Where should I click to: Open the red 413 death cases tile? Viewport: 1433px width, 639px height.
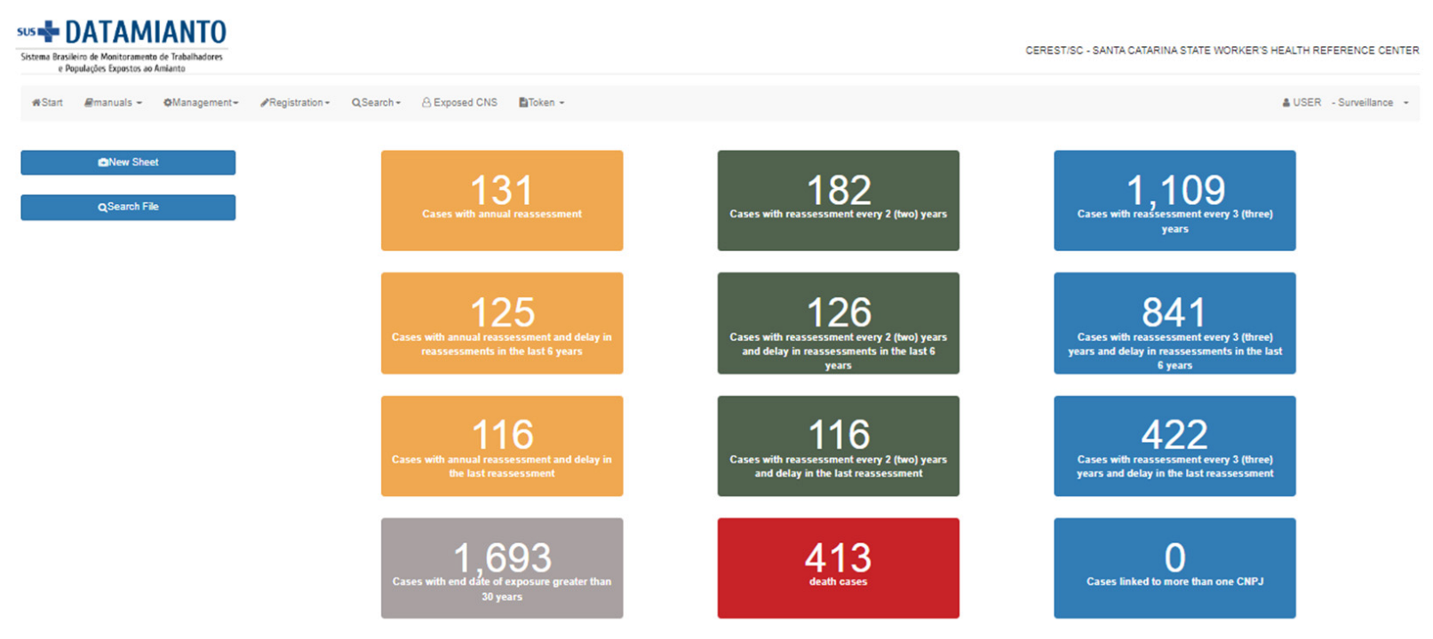click(838, 568)
